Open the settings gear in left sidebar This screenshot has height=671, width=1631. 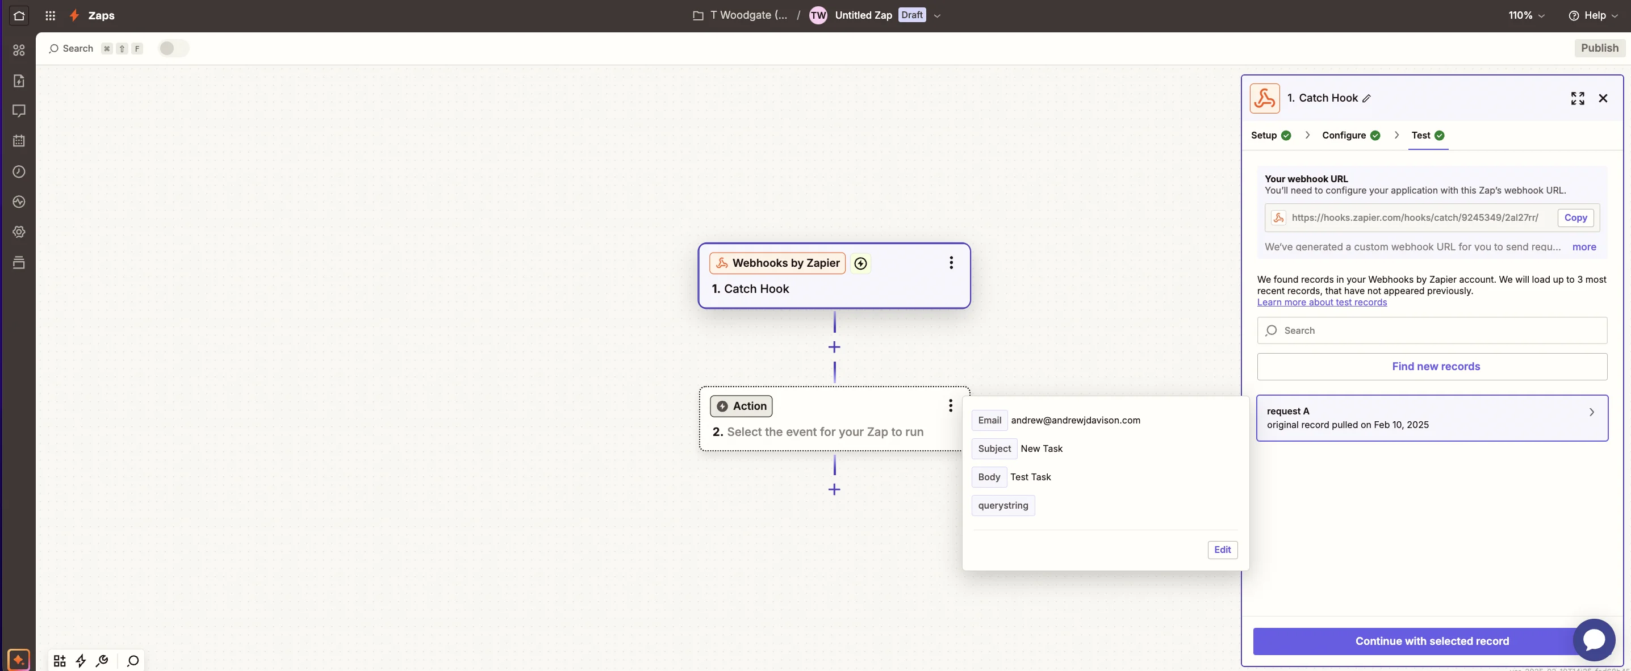pyautogui.click(x=19, y=232)
